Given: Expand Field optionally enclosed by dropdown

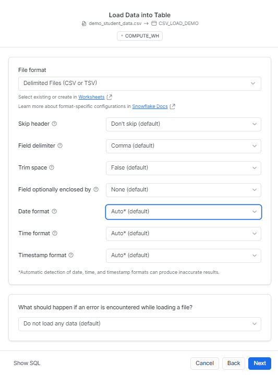Looking at the screenshot, I should 184,190.
